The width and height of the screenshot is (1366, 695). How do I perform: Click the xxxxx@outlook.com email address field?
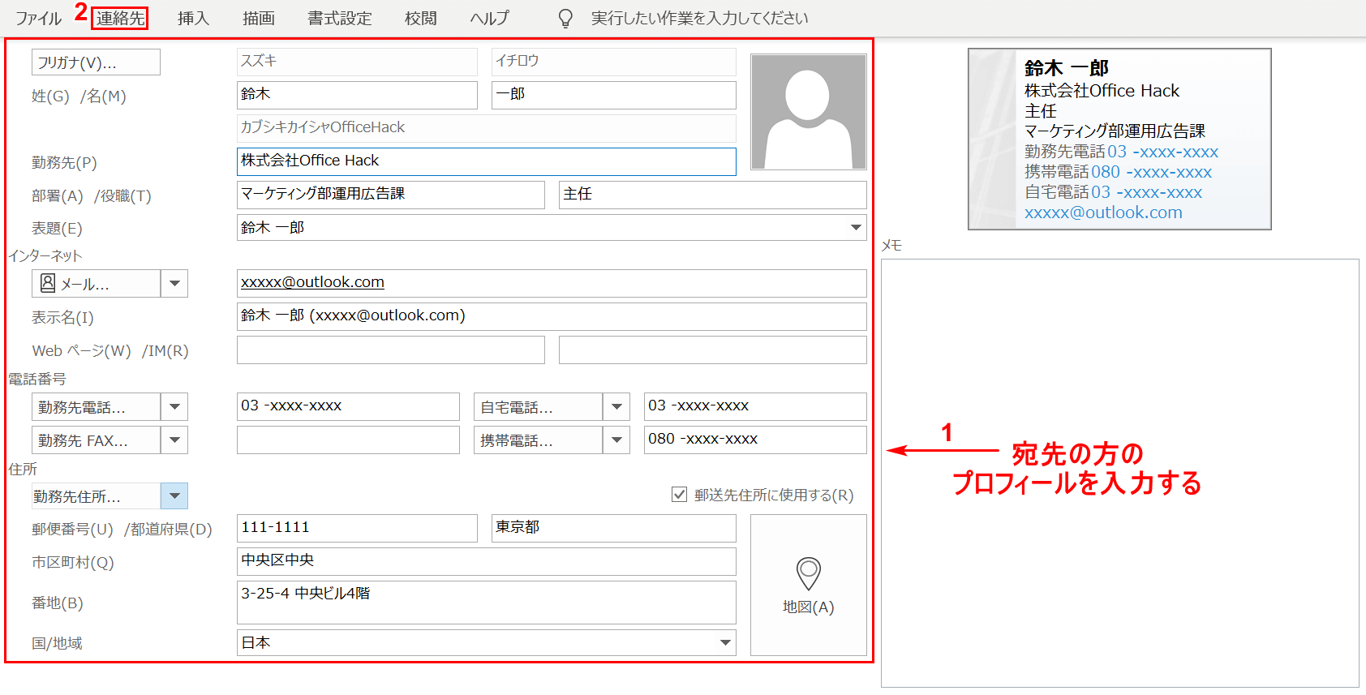(x=551, y=283)
